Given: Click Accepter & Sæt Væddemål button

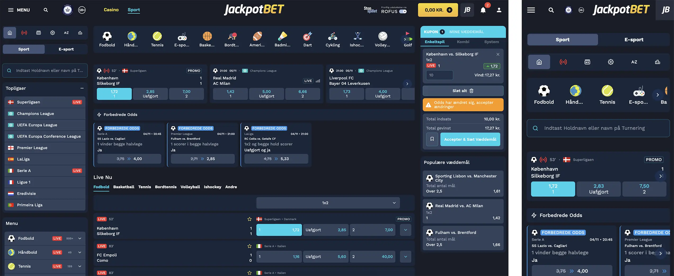Looking at the screenshot, I should [x=470, y=139].
